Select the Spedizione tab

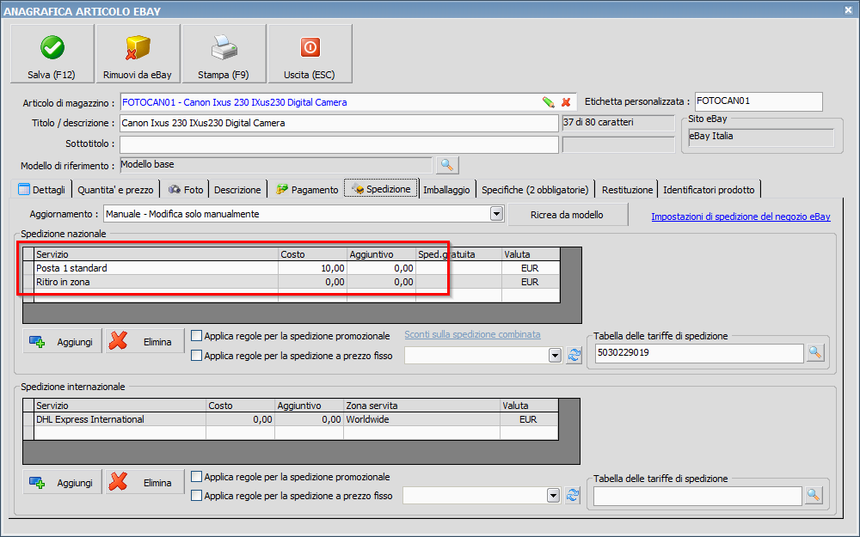[381, 188]
